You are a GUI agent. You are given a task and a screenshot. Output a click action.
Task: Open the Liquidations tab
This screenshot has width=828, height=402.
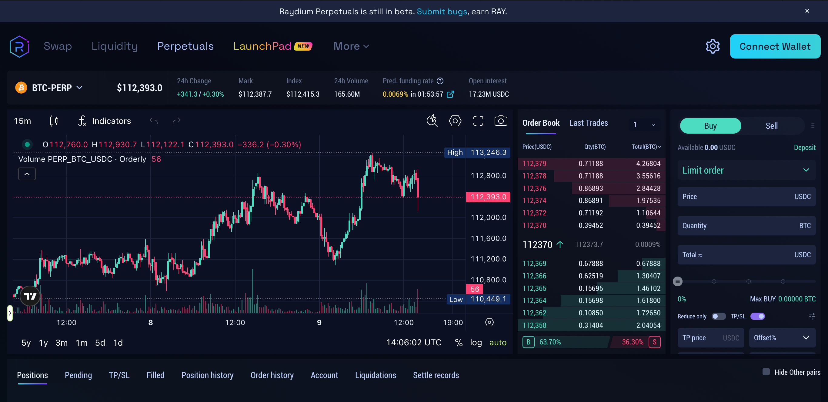(376, 375)
